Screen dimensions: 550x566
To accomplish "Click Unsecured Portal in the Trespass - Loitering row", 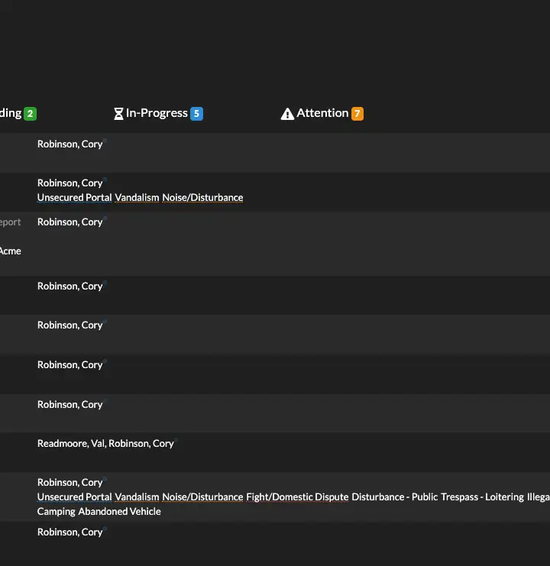I will pos(74,497).
